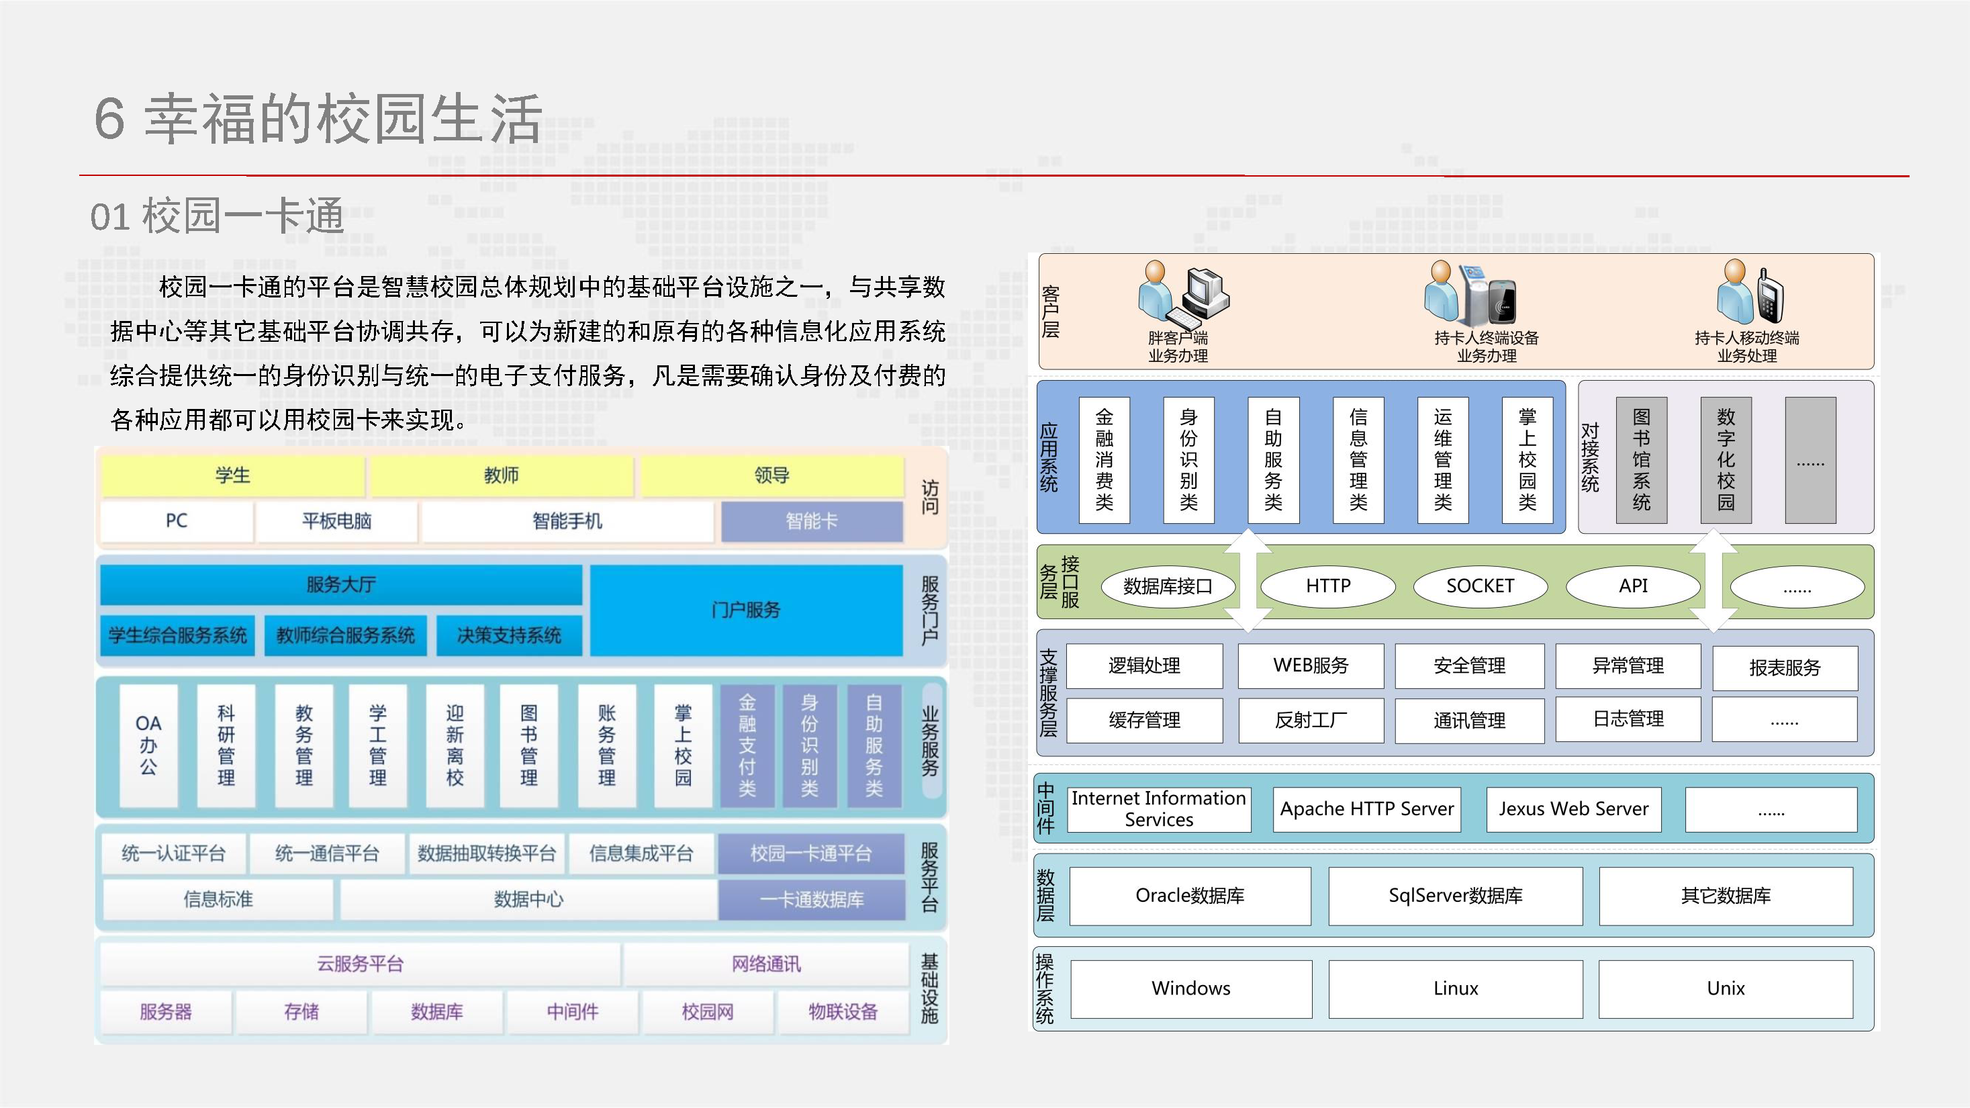
Task: Toggle the 物联设备 infrastructure item
Action: click(x=843, y=1012)
